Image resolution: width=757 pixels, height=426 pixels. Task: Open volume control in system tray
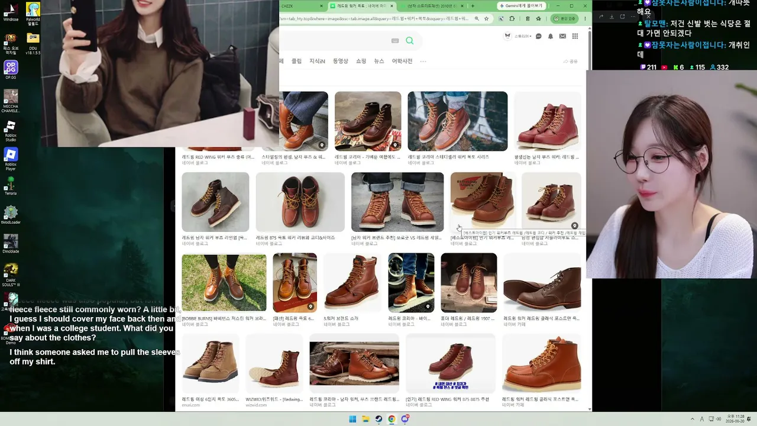tap(718, 419)
